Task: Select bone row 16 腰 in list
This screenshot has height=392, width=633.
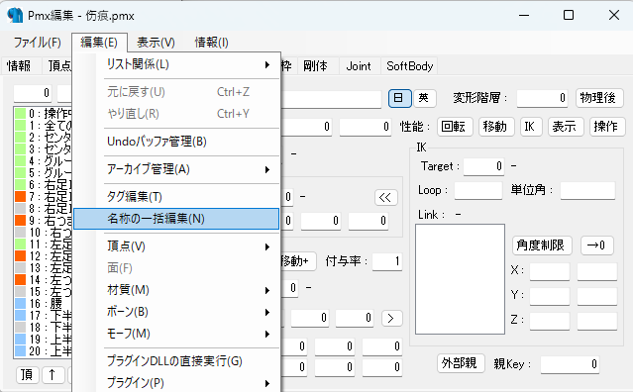Action: 44,303
